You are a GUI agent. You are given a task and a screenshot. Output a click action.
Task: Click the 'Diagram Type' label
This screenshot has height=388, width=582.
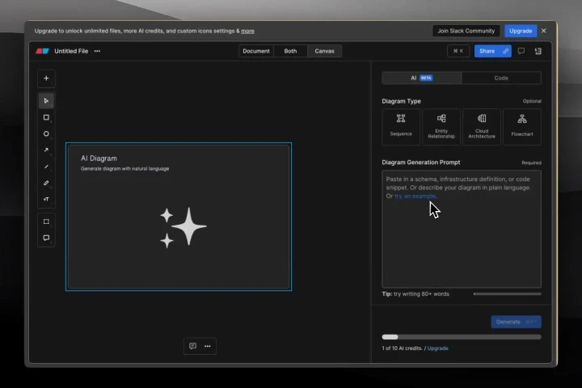coord(401,101)
